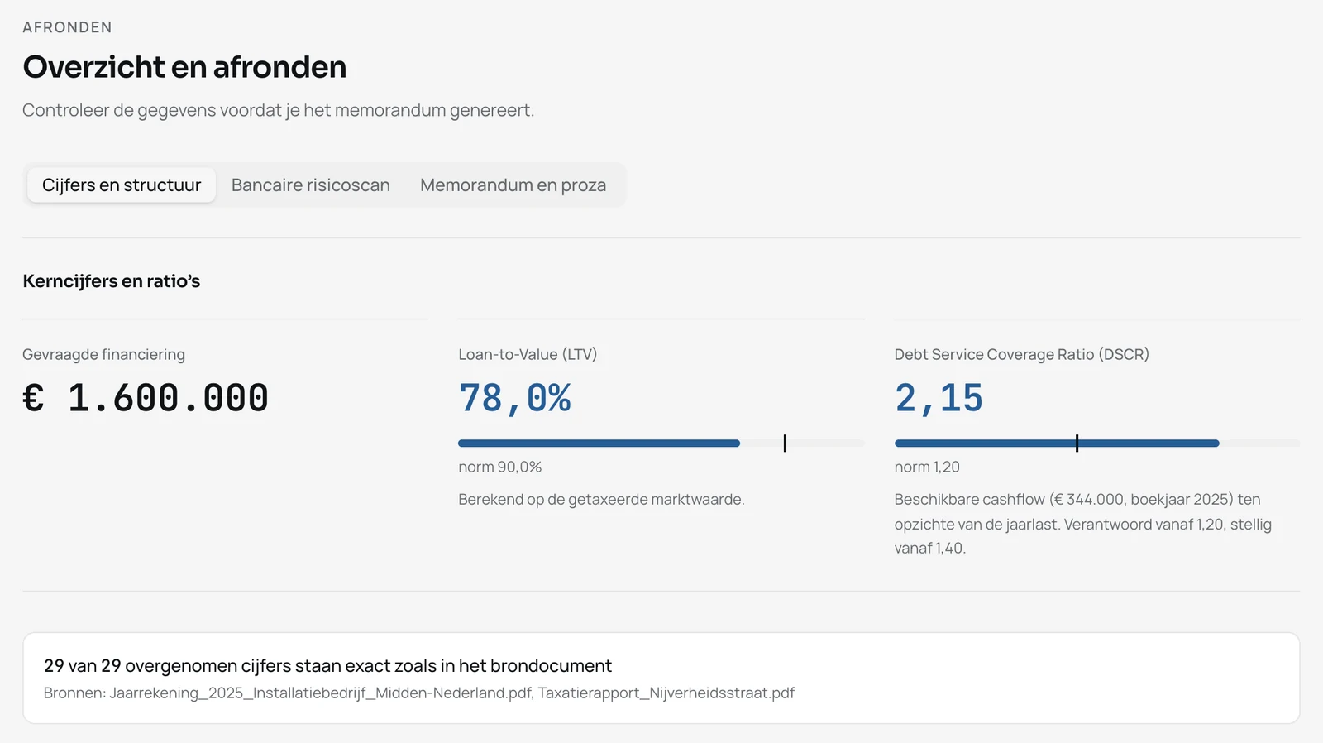Click the Loan-to-Value (LTV) label
Screen dimensions: 1323x743
tap(528, 355)
